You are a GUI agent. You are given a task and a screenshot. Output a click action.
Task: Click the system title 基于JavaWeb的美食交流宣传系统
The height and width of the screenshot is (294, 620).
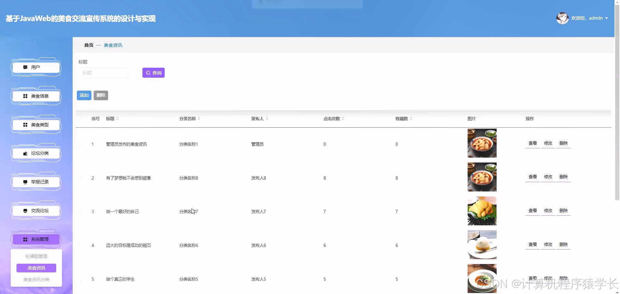pos(80,19)
